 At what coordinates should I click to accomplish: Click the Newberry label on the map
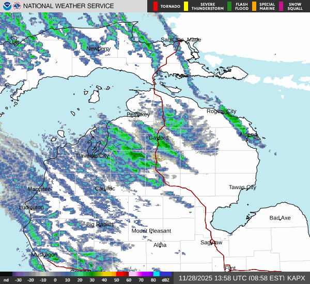pyautogui.click(x=98, y=49)
